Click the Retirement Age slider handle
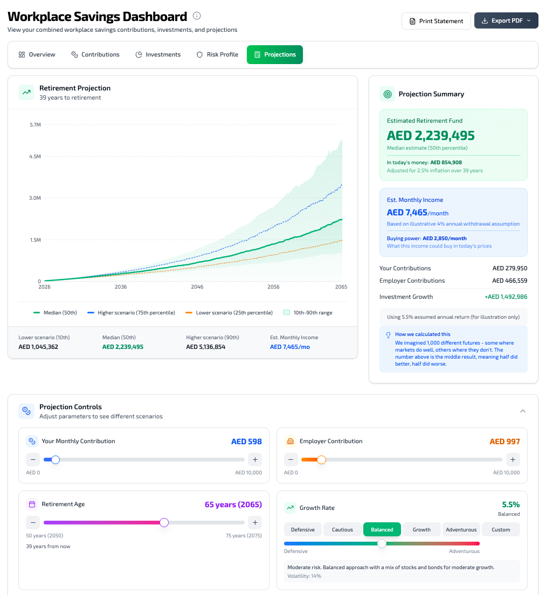Viewport: 546px width, 595px height. (x=164, y=522)
